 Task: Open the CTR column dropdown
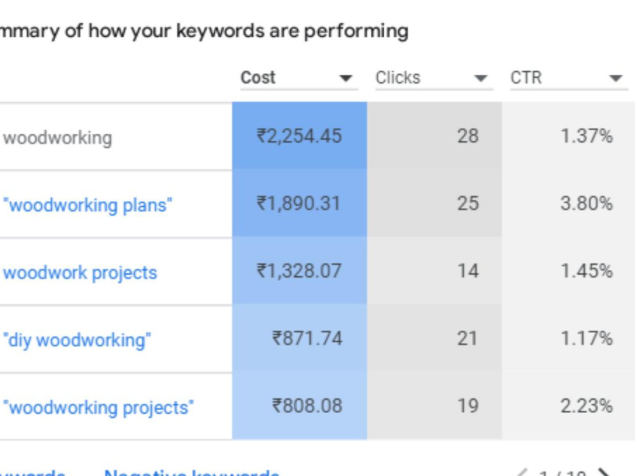pos(569,77)
